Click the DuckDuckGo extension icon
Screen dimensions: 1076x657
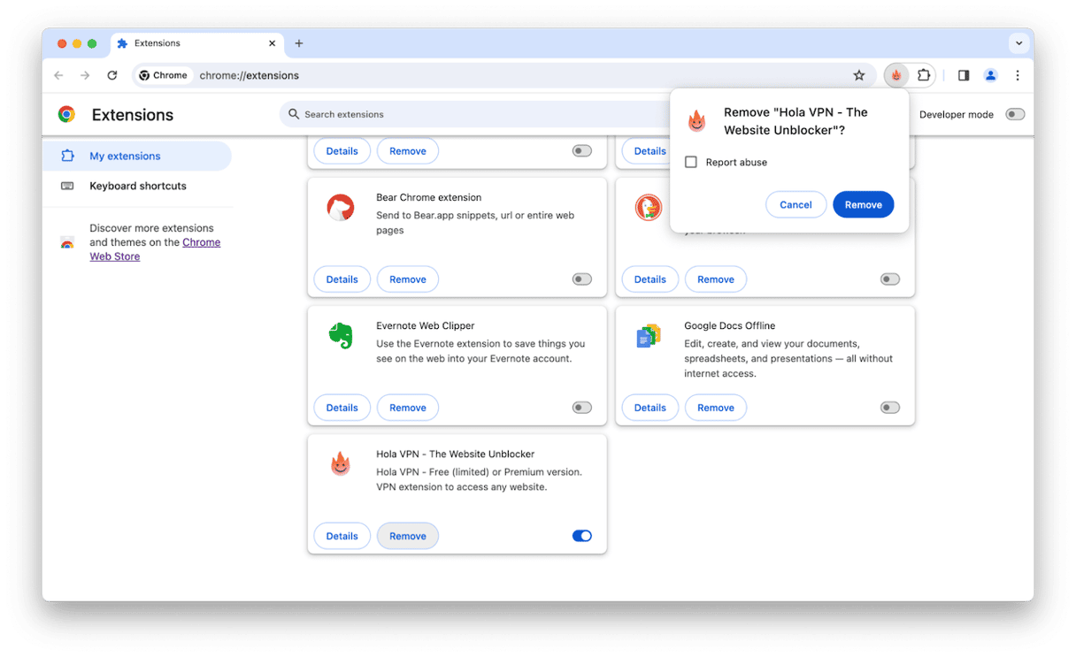pos(649,208)
